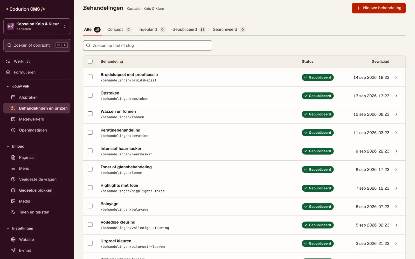The image size is (415, 259).
Task: Switch to the Ingepland tab
Action: (x=152, y=30)
